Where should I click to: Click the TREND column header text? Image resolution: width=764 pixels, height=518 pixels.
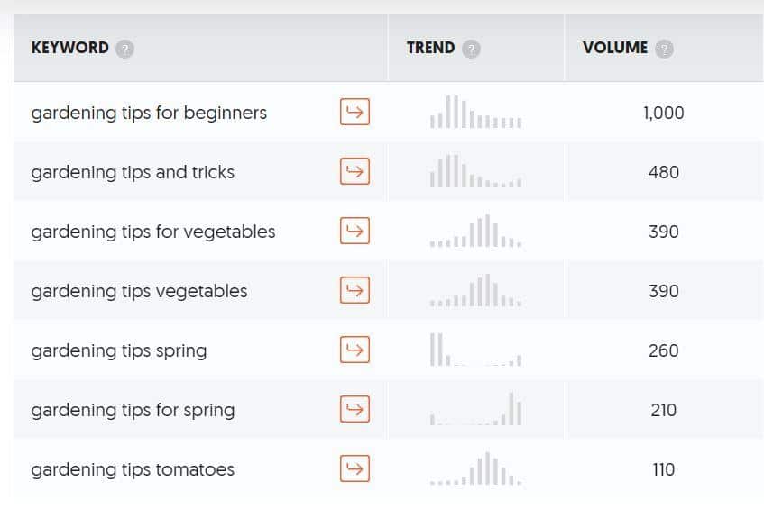(431, 48)
